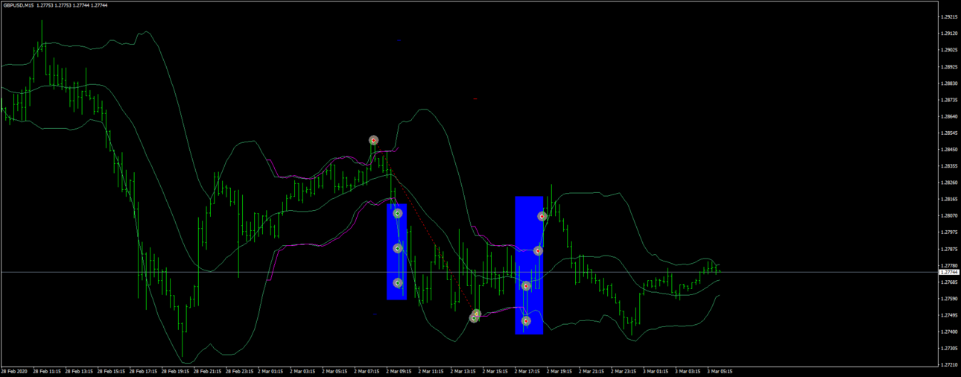This screenshot has height=377, width=961.
Task: Click time axis label 2 Mar 13:15
Action: pyautogui.click(x=463, y=371)
